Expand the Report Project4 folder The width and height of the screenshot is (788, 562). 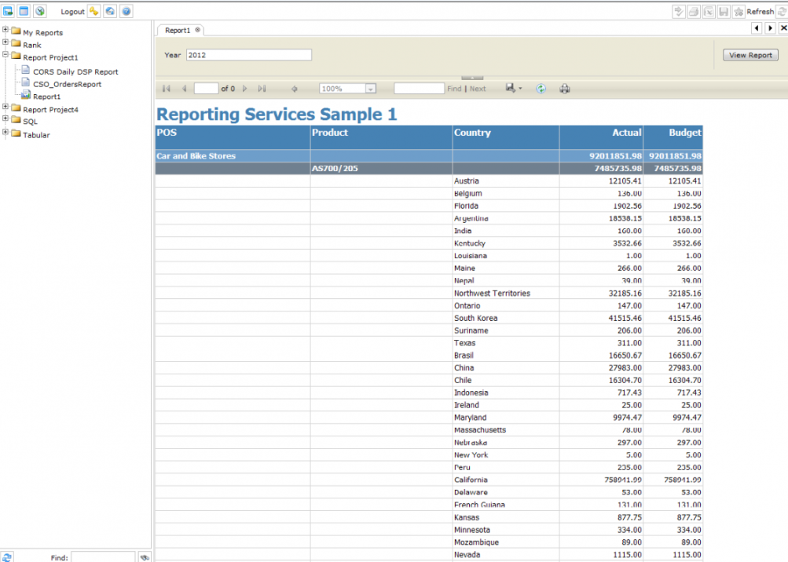[x=5, y=107]
